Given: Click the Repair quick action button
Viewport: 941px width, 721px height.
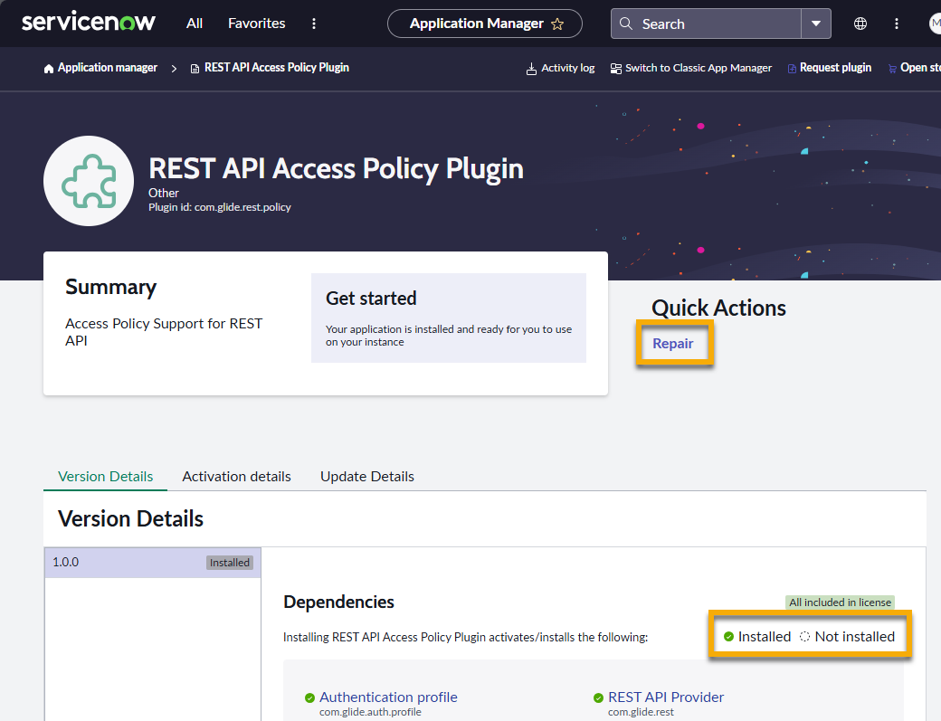Looking at the screenshot, I should coord(674,344).
